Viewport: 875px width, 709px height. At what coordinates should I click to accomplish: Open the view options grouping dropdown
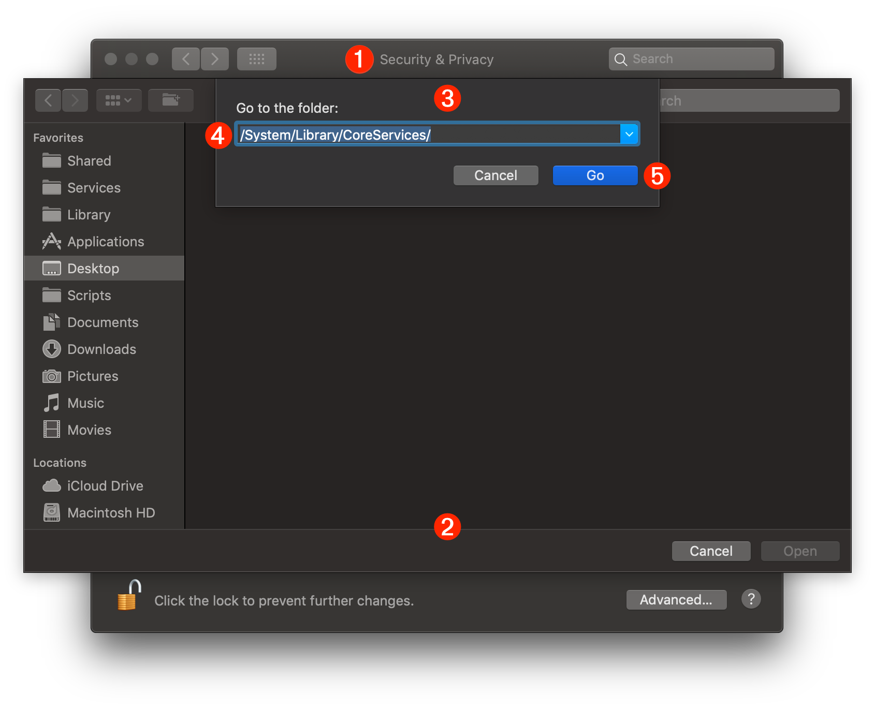pyautogui.click(x=119, y=100)
